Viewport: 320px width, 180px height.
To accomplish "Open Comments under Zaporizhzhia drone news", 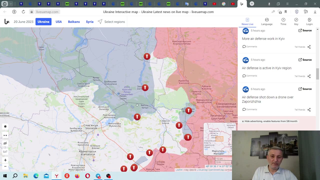I will pyautogui.click(x=249, y=109).
